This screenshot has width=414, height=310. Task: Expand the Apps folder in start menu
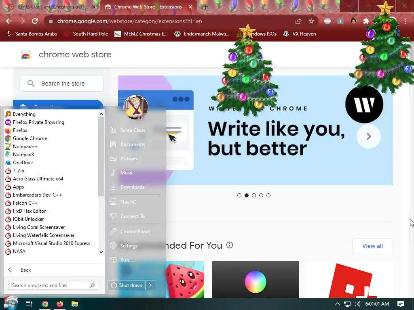(x=15, y=187)
